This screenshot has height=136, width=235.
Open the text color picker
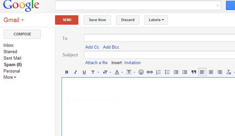(119, 72)
